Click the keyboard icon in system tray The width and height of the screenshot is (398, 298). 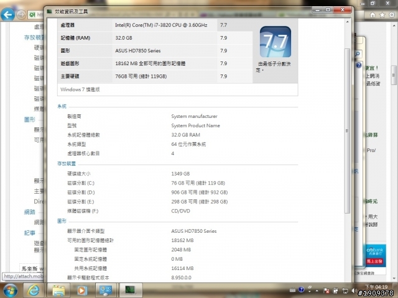(x=292, y=290)
